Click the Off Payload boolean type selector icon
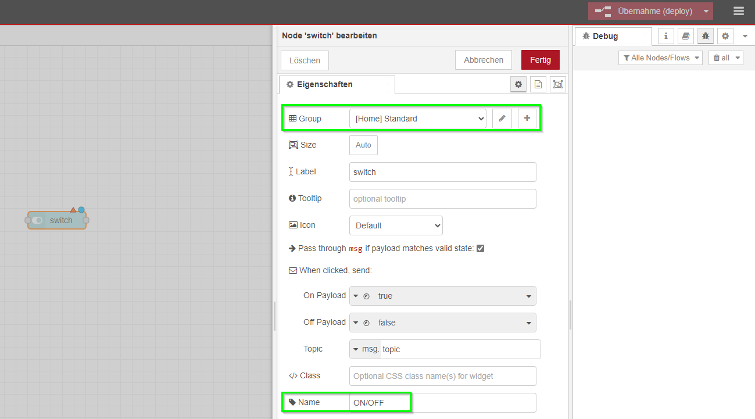This screenshot has height=419, width=755. point(367,323)
